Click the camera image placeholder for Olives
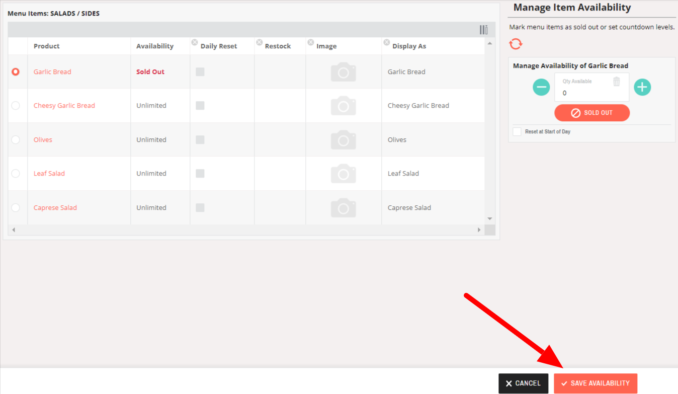This screenshot has height=394, width=678. [x=344, y=140]
